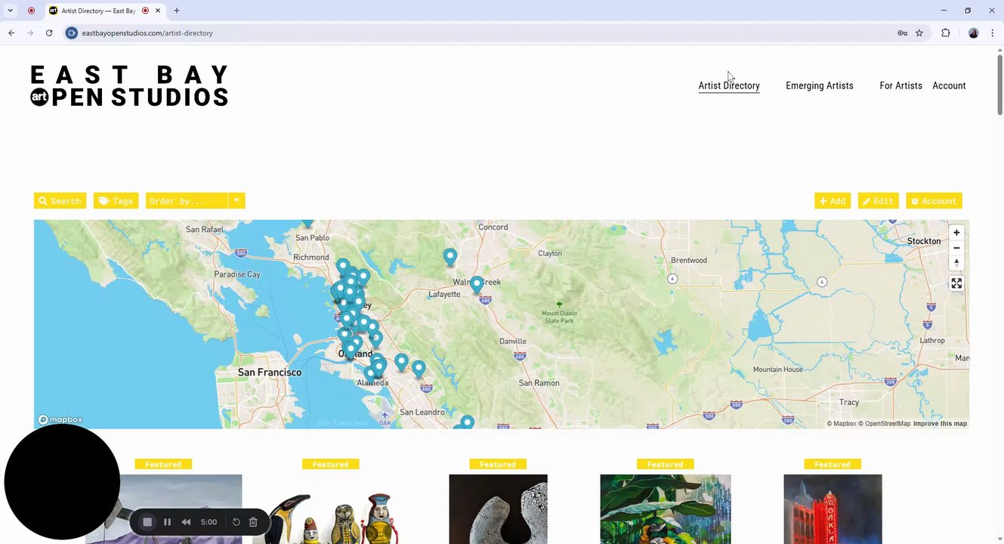Click the password key icon in address bar
1004x544 pixels.
pyautogui.click(x=902, y=33)
